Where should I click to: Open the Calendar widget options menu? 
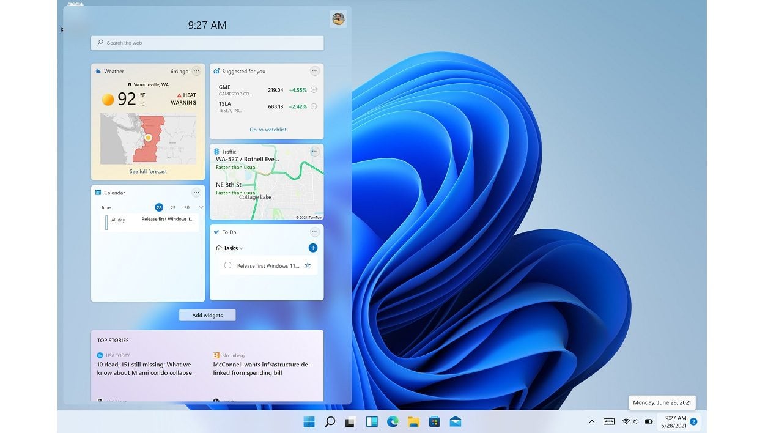[x=196, y=193]
